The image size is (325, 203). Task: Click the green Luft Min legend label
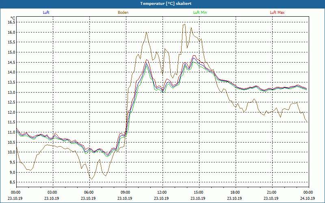pyautogui.click(x=200, y=13)
